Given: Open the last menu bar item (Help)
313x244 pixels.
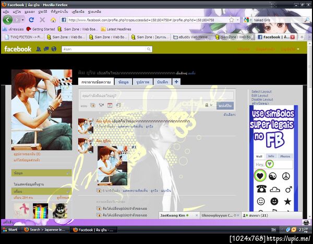Looking at the screenshot, I should [x=94, y=12].
